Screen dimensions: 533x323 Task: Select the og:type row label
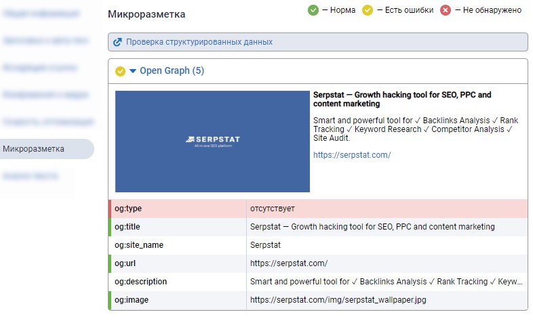pos(128,209)
